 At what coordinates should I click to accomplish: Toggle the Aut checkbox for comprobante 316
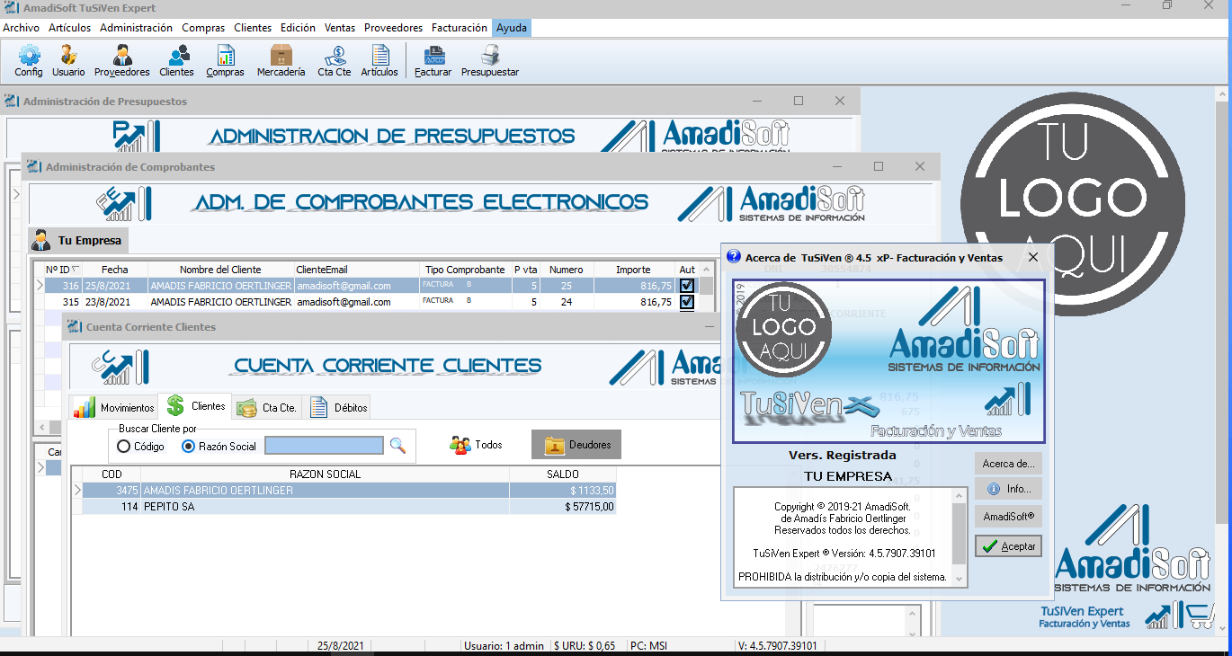pos(687,286)
